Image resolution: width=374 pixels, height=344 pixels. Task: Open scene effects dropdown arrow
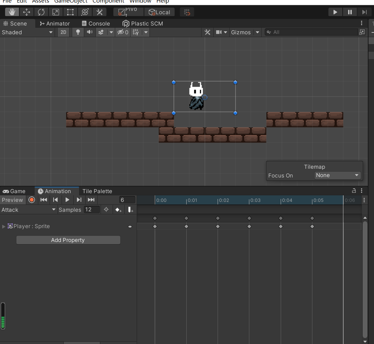point(111,32)
